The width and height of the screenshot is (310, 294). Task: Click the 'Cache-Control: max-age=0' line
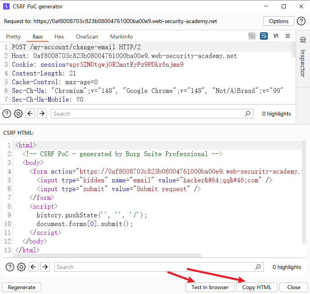click(55, 82)
